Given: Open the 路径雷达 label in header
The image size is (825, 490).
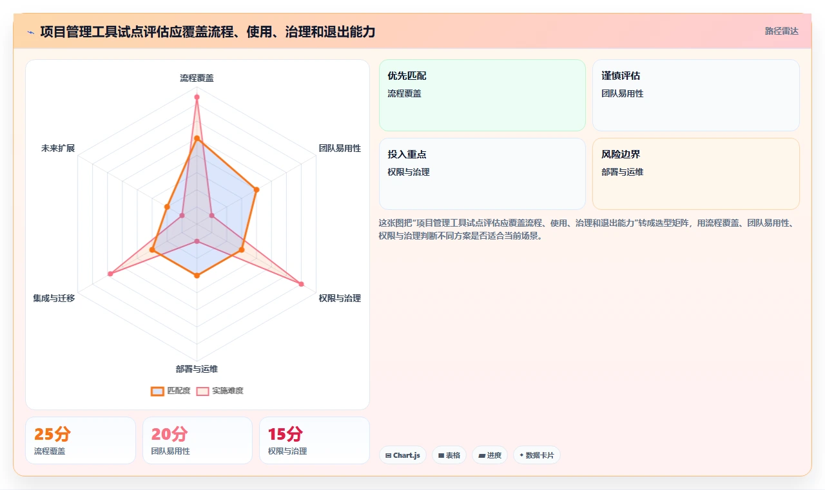Looking at the screenshot, I should tap(782, 31).
